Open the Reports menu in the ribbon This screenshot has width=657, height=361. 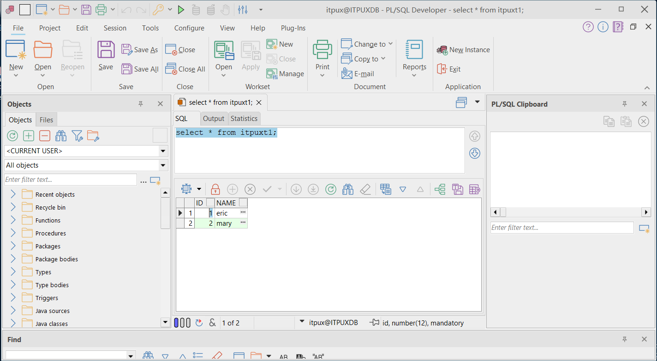414,58
